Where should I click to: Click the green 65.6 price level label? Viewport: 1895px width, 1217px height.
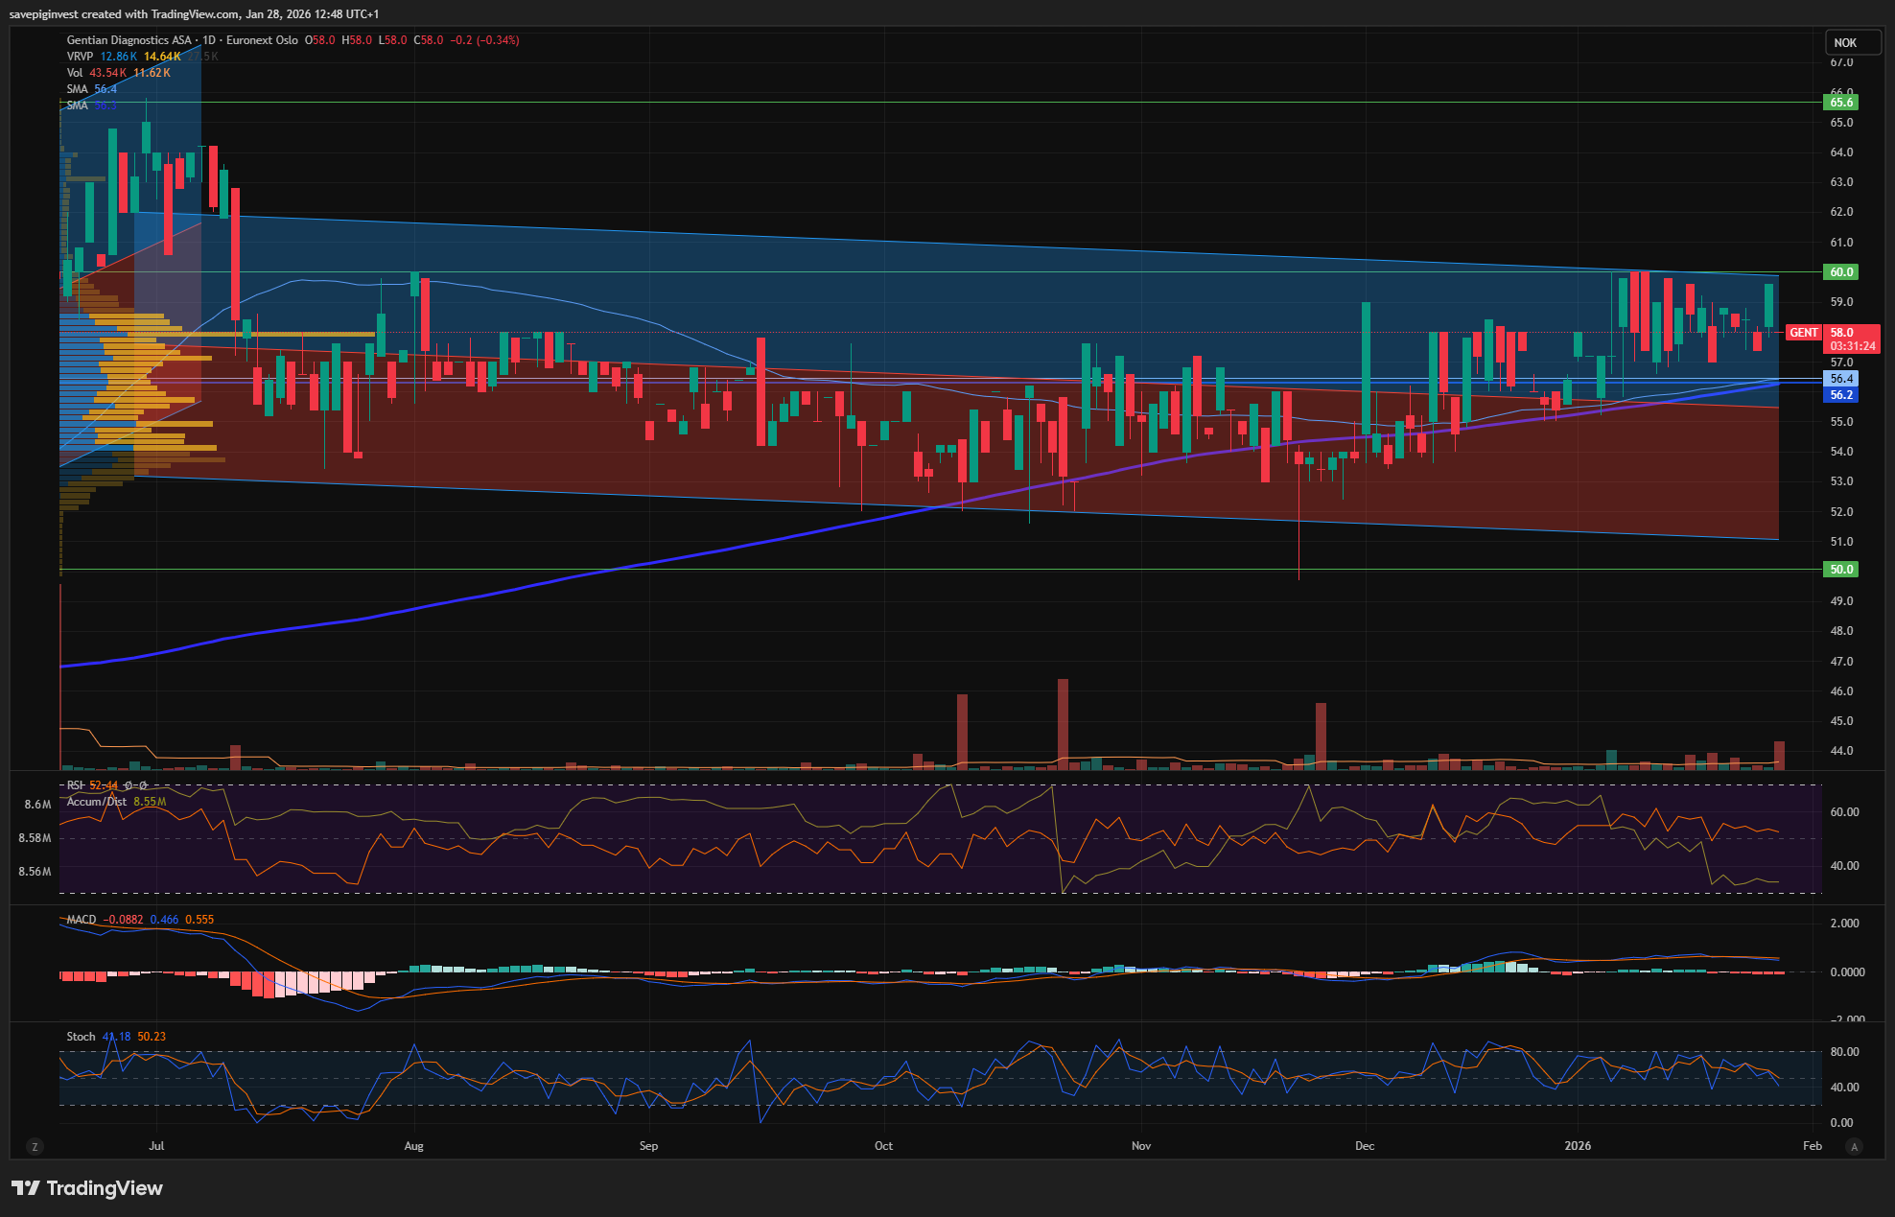1840,103
